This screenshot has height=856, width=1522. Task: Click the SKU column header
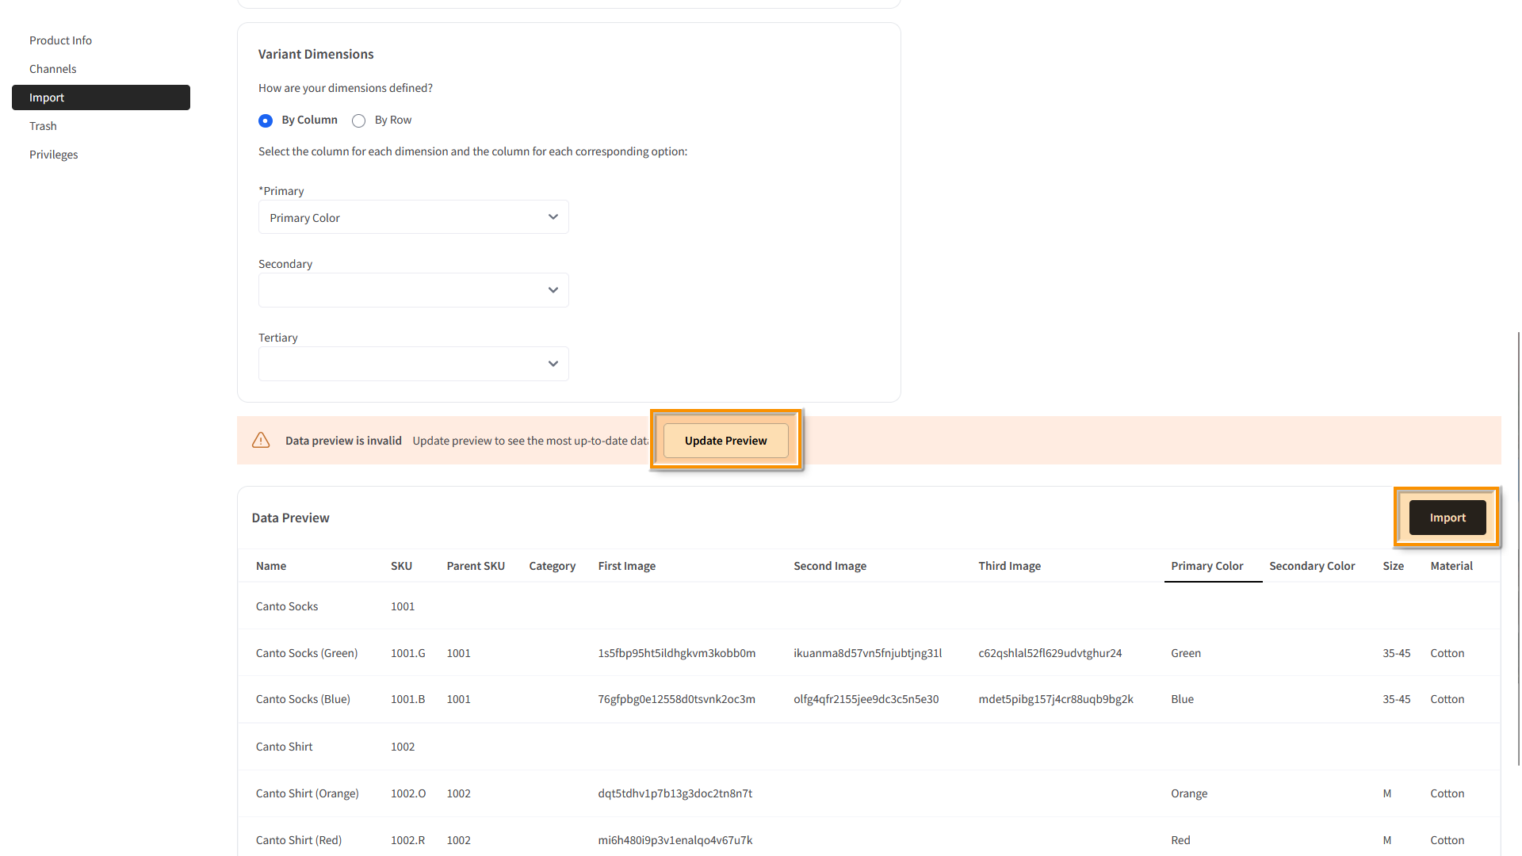401,566
